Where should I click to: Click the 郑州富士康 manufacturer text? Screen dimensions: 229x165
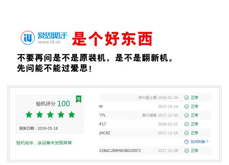tap(147, 98)
